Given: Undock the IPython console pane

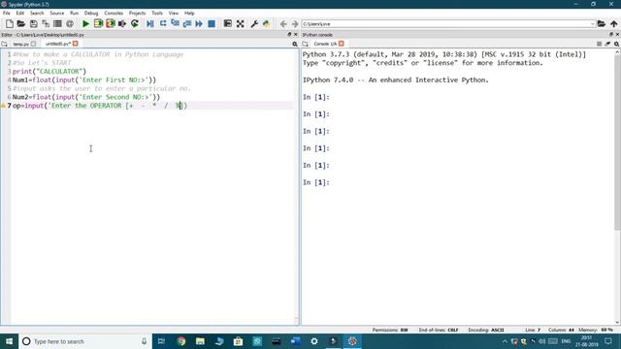Looking at the screenshot, I should [611, 35].
